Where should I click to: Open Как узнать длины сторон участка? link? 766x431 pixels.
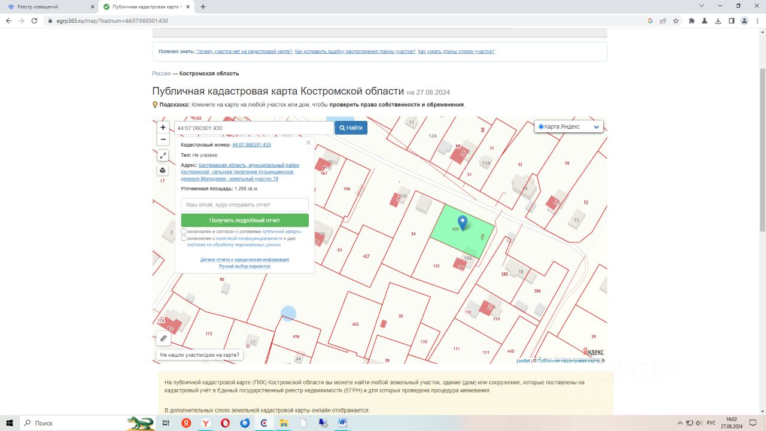(456, 51)
